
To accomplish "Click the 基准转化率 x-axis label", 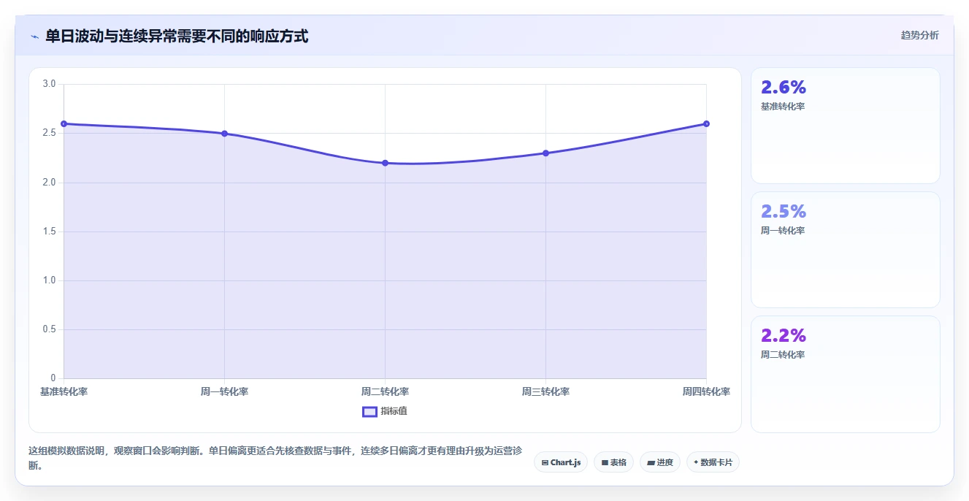I will tap(64, 391).
